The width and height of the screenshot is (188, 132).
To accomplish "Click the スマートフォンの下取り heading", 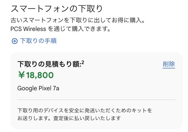I will tap(57, 9).
